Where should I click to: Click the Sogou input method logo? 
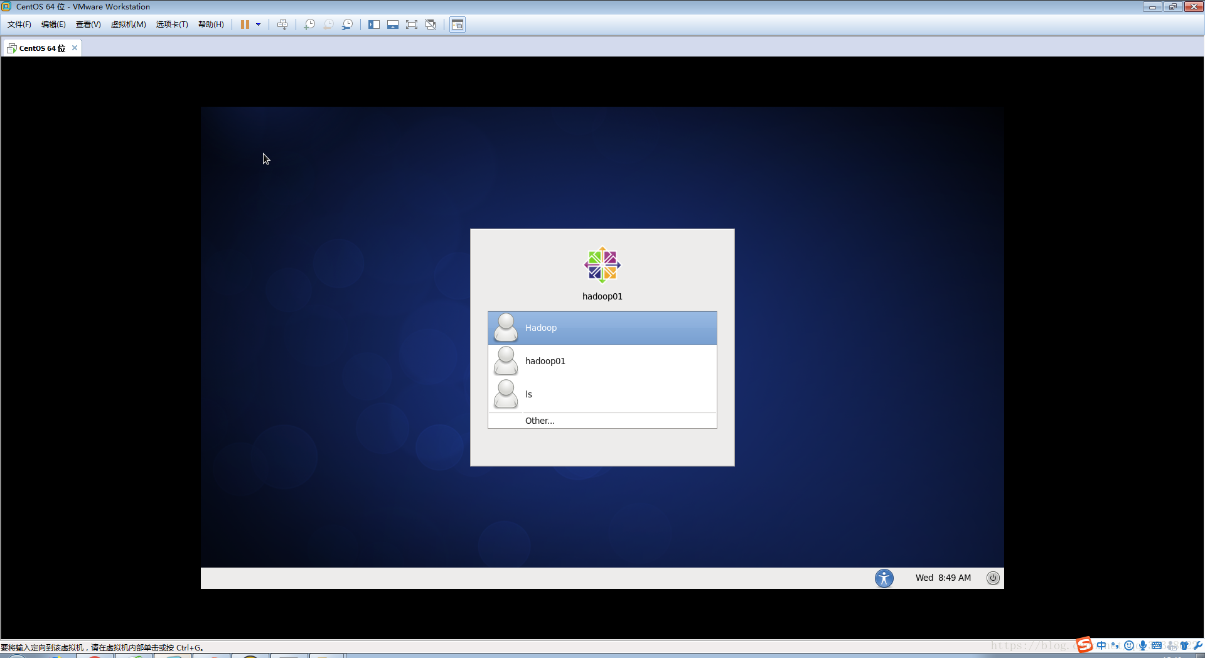click(x=1084, y=645)
